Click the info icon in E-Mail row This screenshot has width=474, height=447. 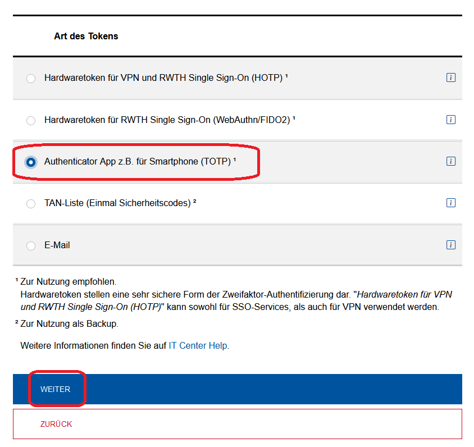[x=450, y=245]
